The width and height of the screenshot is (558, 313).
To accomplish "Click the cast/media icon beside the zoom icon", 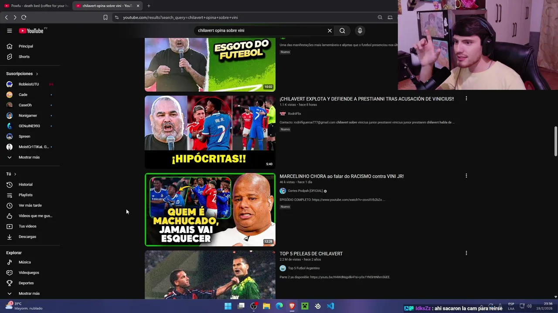I will click(x=390, y=17).
